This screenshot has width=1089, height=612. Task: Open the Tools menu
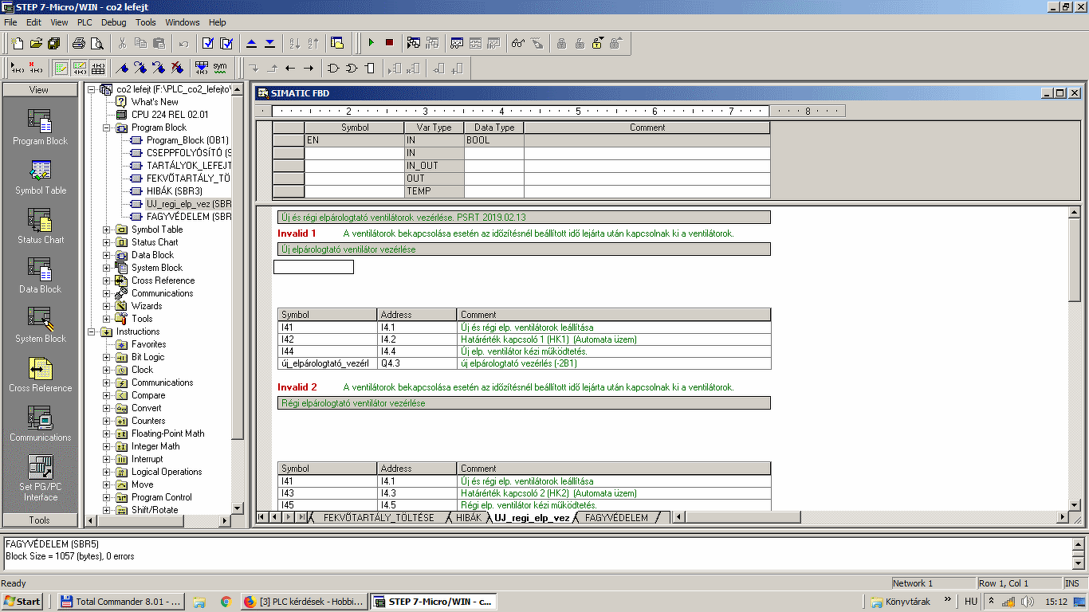[146, 22]
